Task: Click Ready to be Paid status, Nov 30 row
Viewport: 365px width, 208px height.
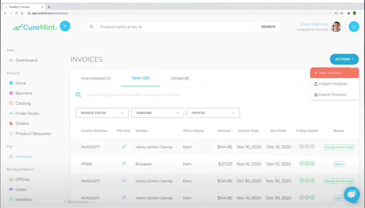Action: (x=339, y=181)
